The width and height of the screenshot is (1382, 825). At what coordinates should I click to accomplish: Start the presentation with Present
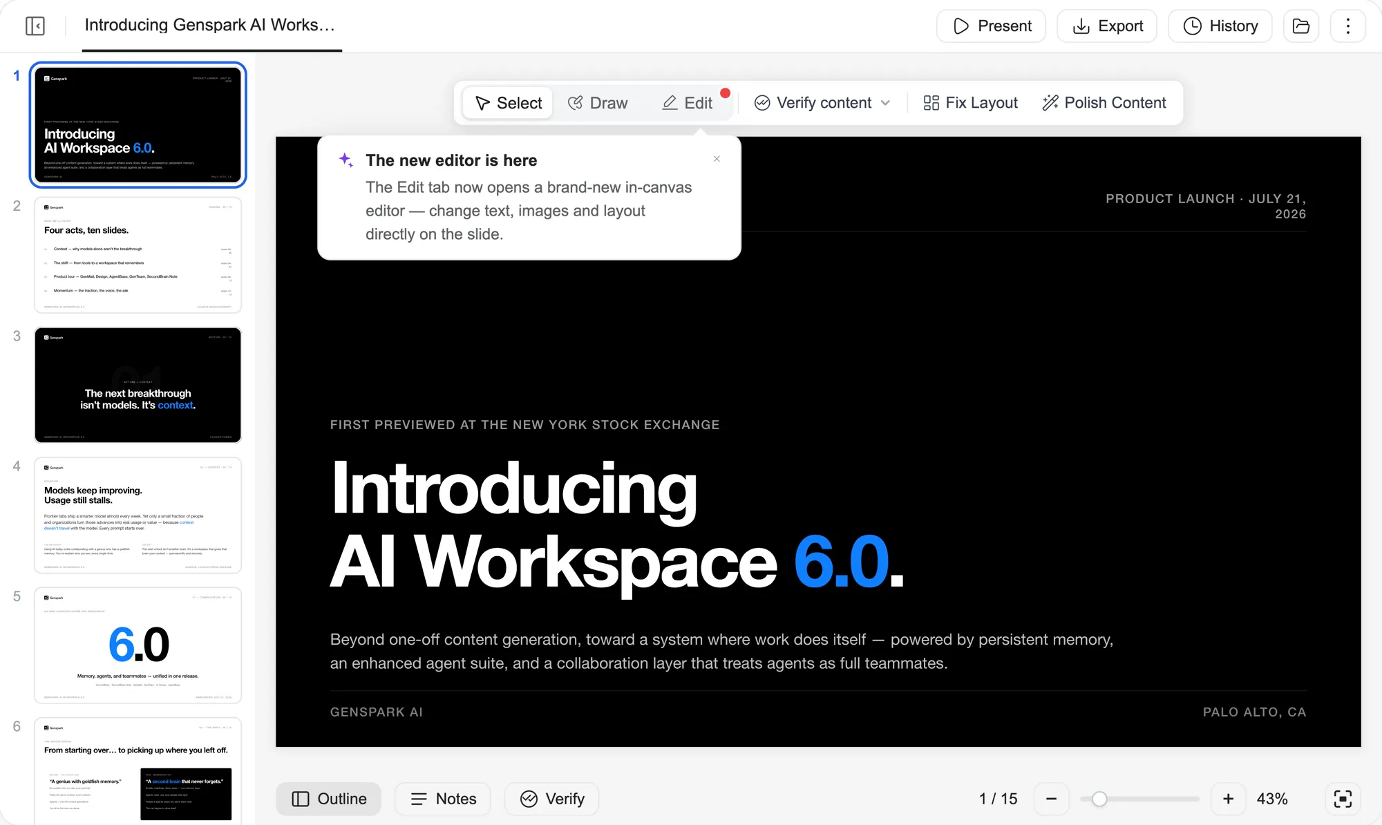tap(991, 26)
